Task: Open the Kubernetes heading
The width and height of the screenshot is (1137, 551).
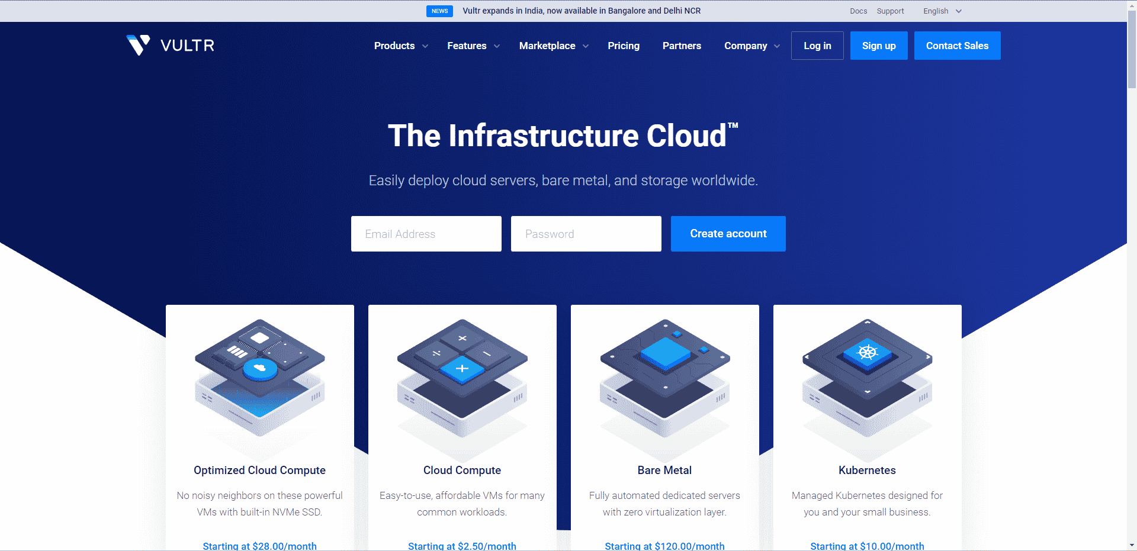Action: pos(867,470)
